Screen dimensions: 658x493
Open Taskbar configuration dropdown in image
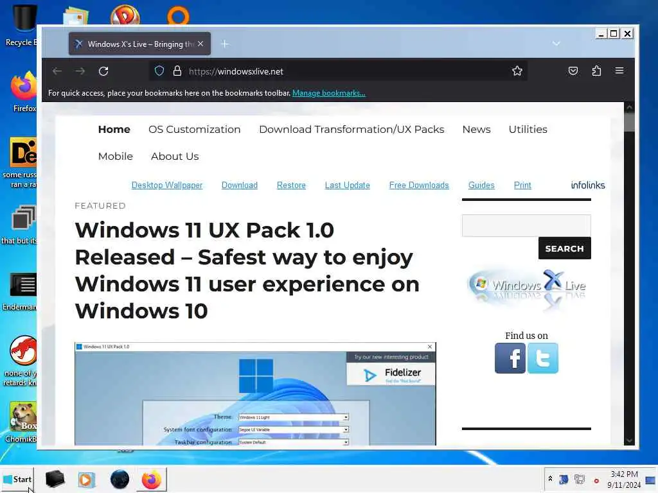click(293, 442)
